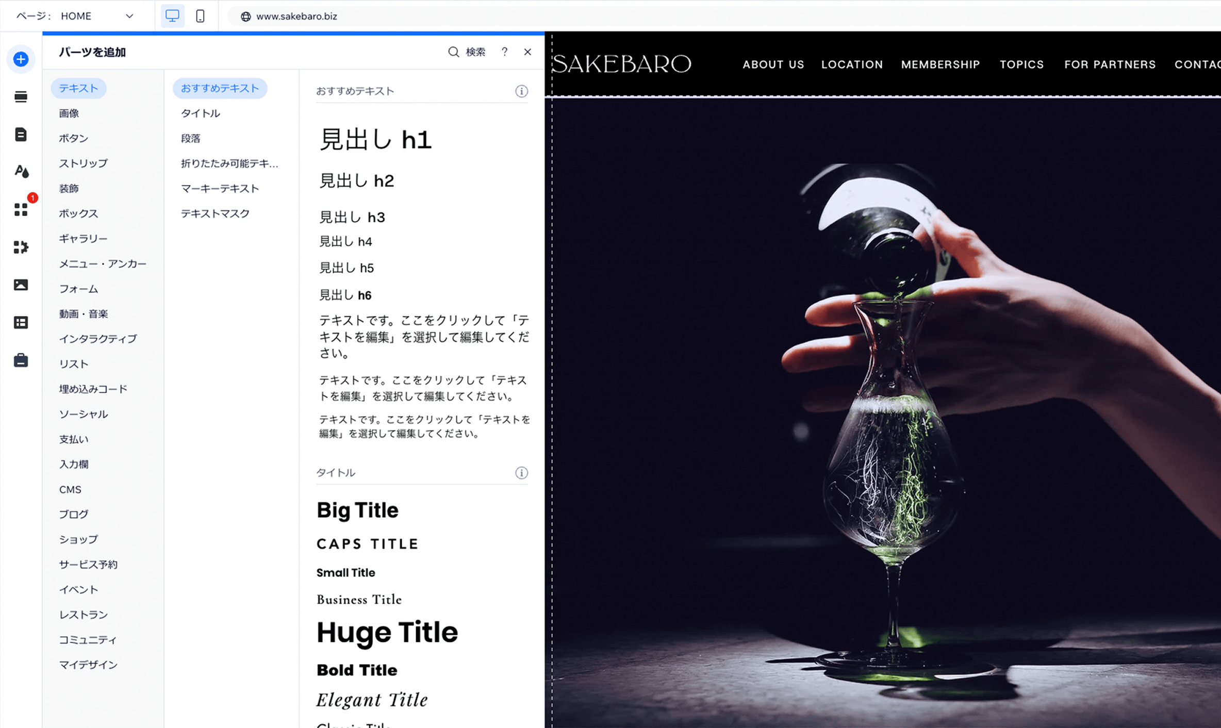Image resolution: width=1221 pixels, height=728 pixels.
Task: Open the Media image icon in sidebar
Action: 21,285
